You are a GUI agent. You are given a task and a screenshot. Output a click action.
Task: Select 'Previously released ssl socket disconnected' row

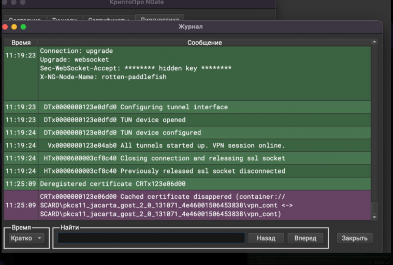(x=187, y=171)
